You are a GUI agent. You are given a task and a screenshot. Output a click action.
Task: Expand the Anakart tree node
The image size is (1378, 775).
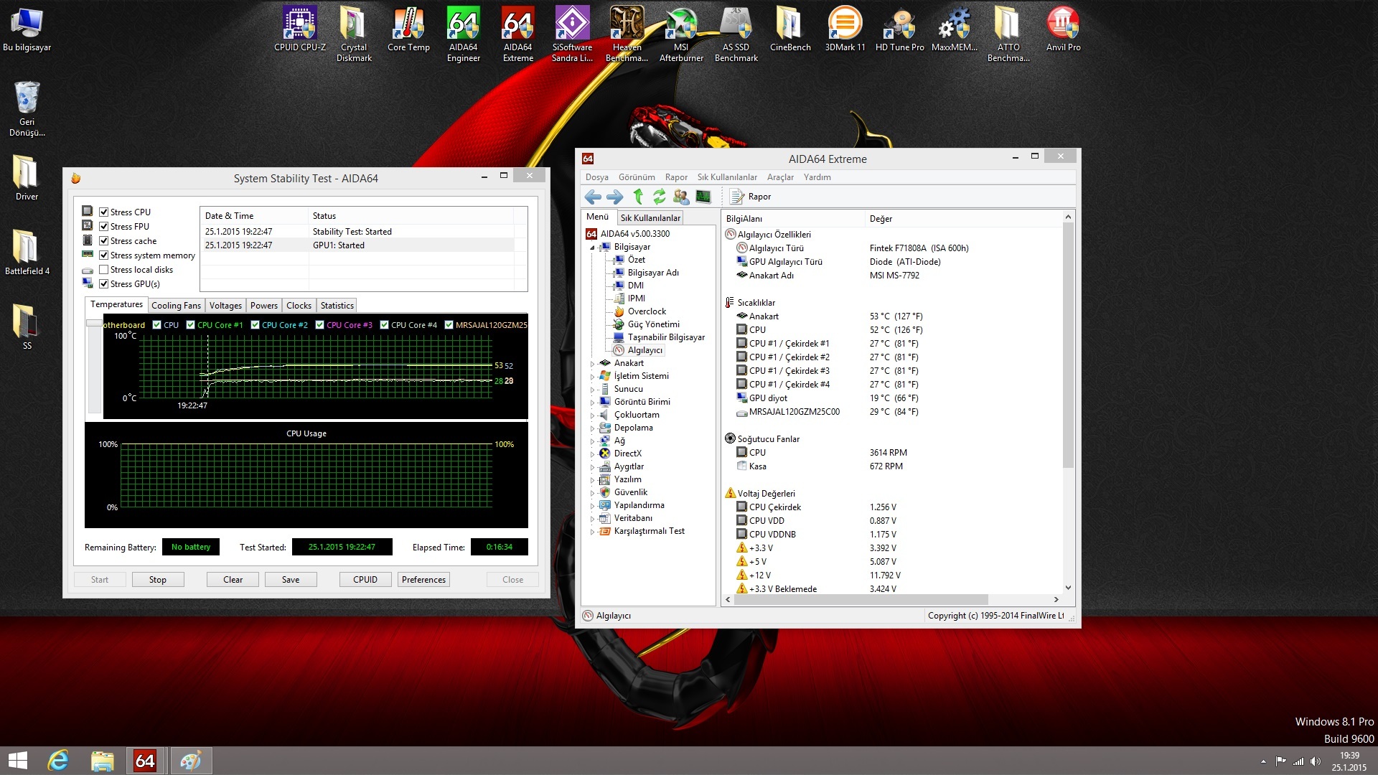592,364
